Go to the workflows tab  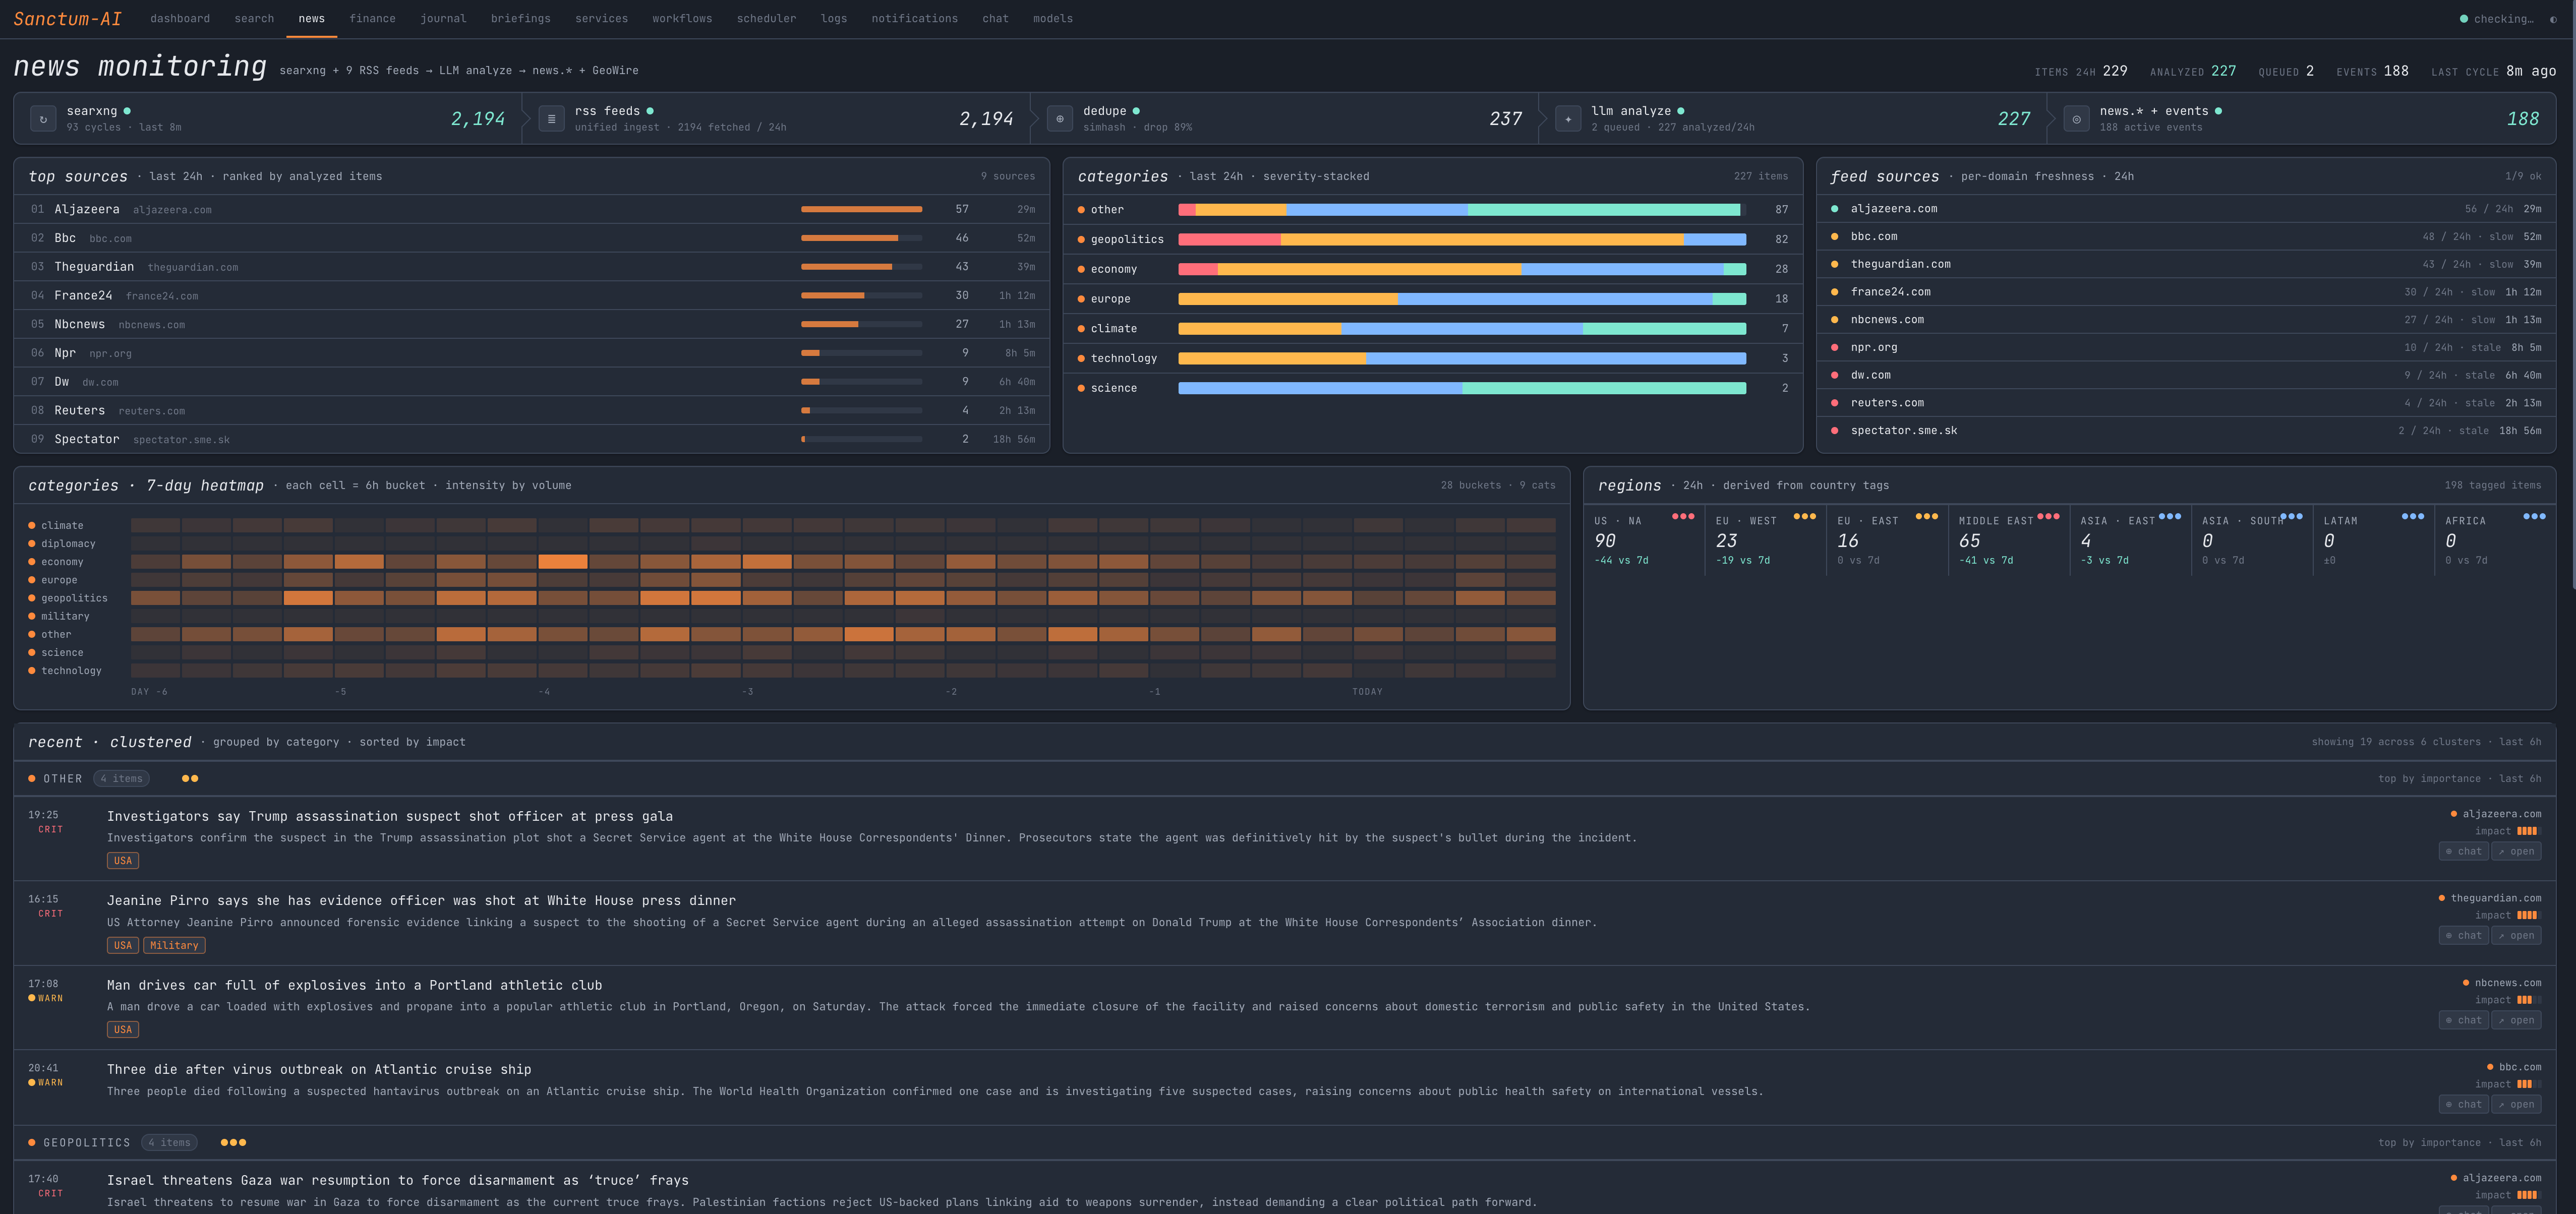point(682,19)
